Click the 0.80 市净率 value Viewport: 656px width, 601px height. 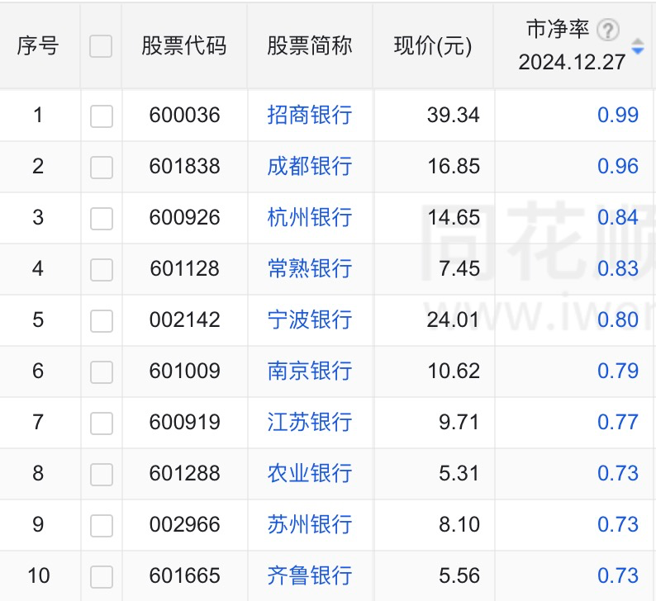pos(618,319)
